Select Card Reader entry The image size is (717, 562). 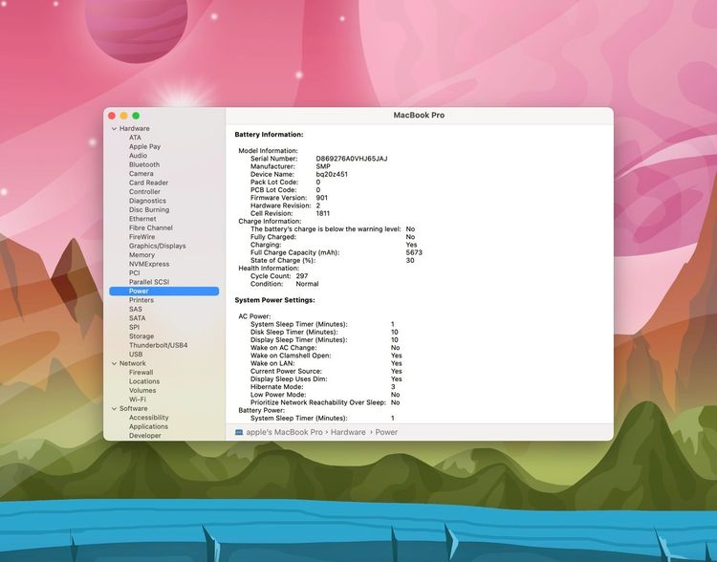click(x=148, y=183)
